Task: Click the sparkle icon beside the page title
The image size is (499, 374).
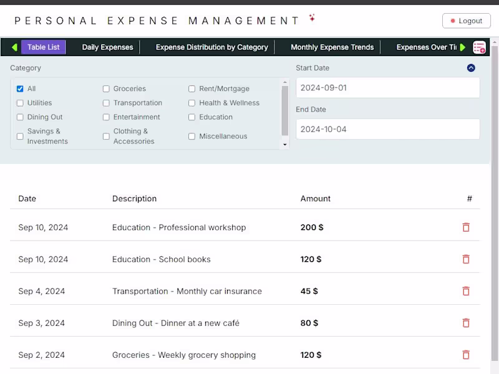Action: (311, 17)
